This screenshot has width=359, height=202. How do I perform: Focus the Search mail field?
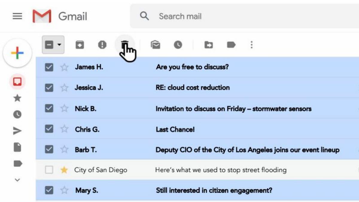tap(244, 16)
